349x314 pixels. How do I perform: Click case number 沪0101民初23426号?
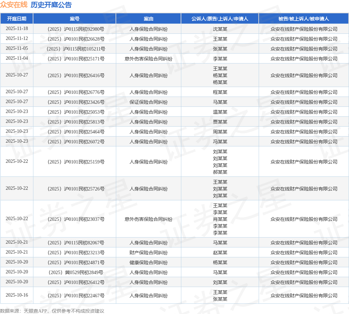tap(76, 102)
